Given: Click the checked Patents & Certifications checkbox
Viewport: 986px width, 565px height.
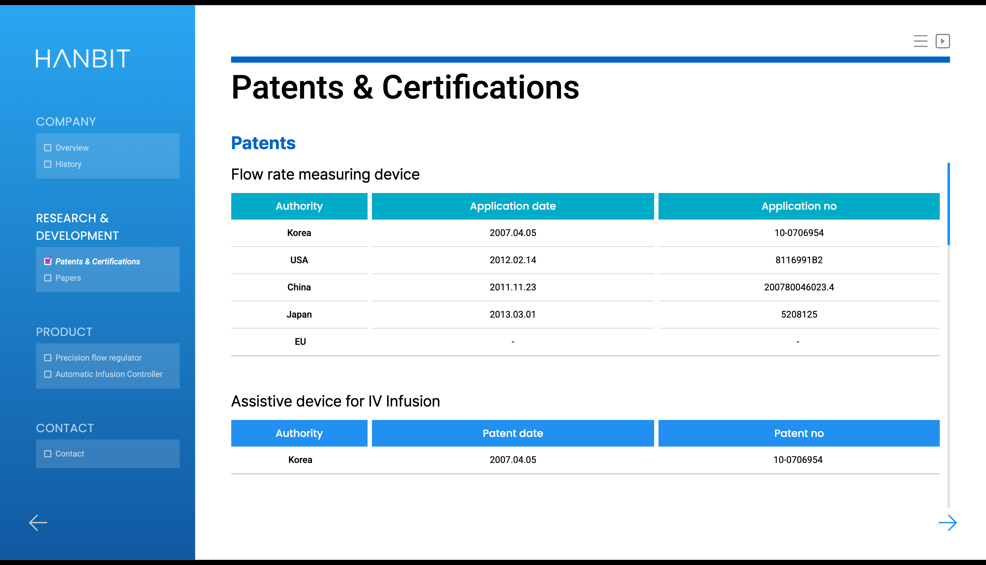Looking at the screenshot, I should point(48,261).
